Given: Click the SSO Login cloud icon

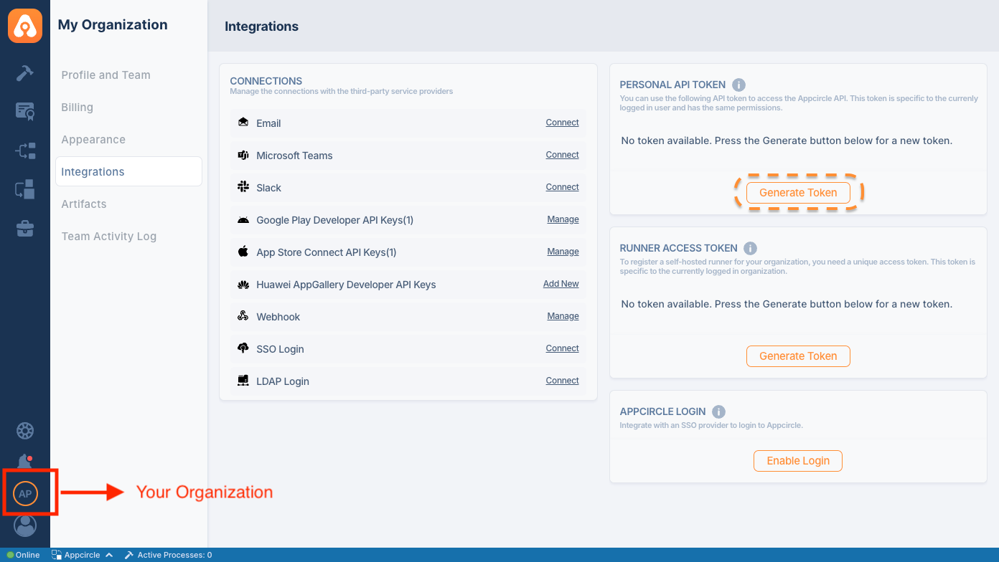Looking at the screenshot, I should [x=243, y=348].
